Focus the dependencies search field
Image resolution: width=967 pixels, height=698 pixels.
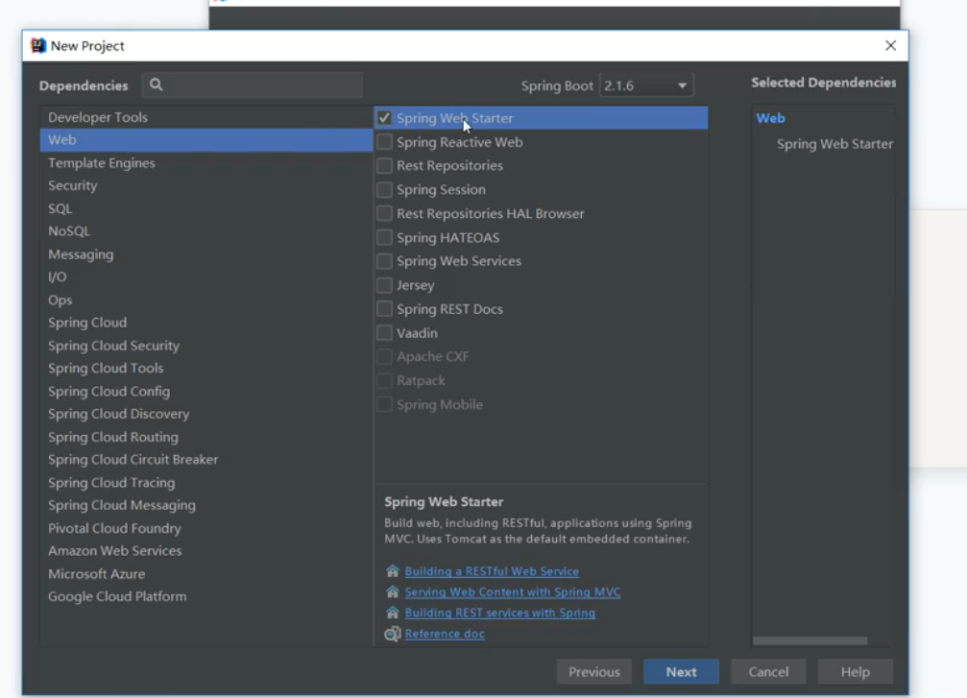click(253, 85)
